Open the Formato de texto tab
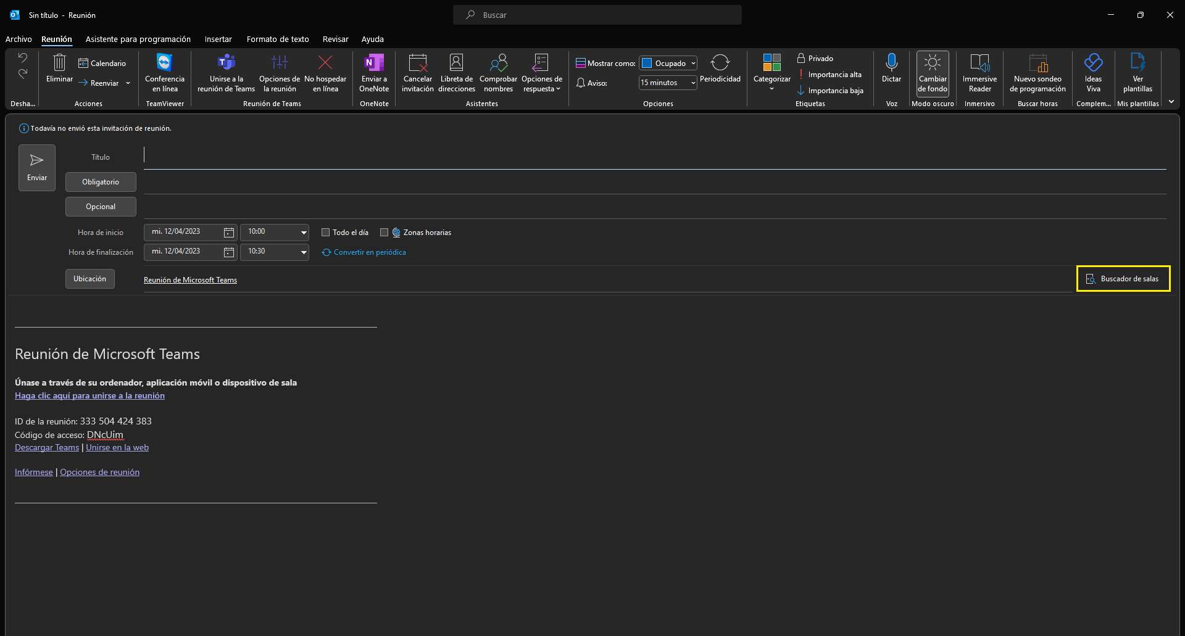 pos(278,39)
